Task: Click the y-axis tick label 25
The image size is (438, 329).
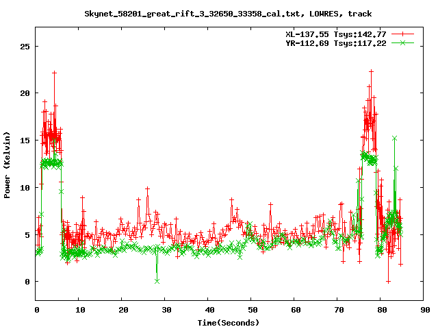Action: 25,47
